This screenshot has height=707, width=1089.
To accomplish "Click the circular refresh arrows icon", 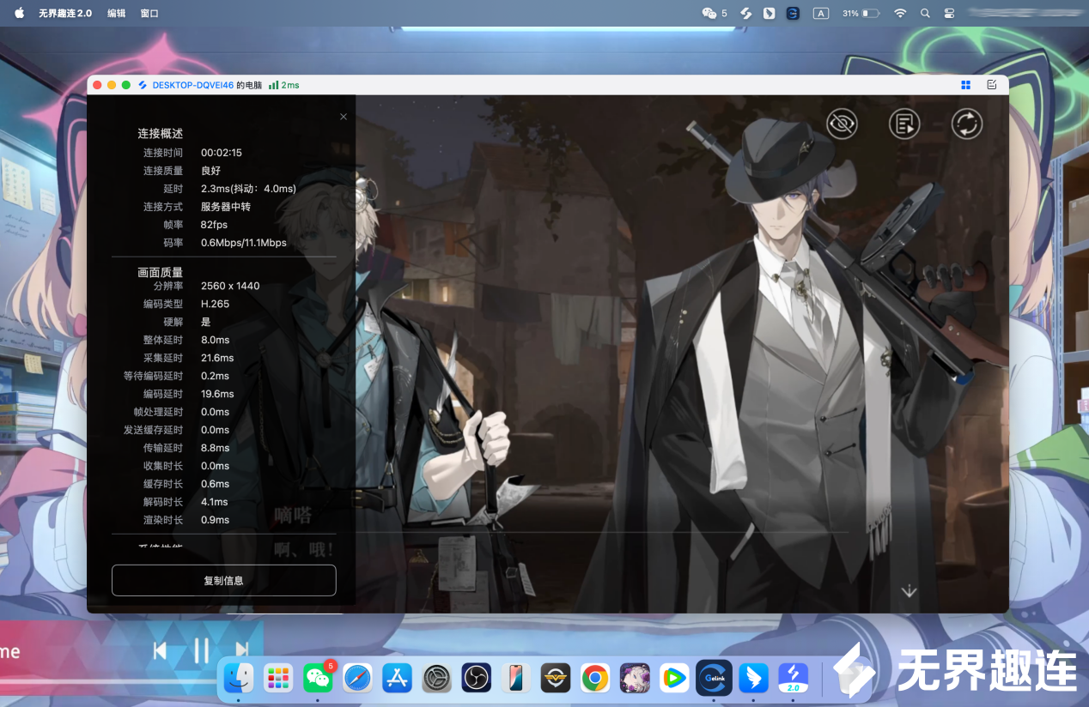I will pyautogui.click(x=967, y=124).
